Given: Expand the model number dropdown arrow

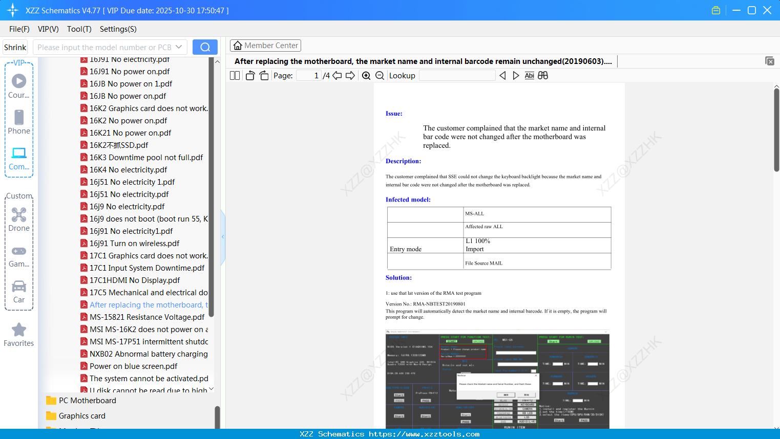Looking at the screenshot, I should click(x=179, y=47).
